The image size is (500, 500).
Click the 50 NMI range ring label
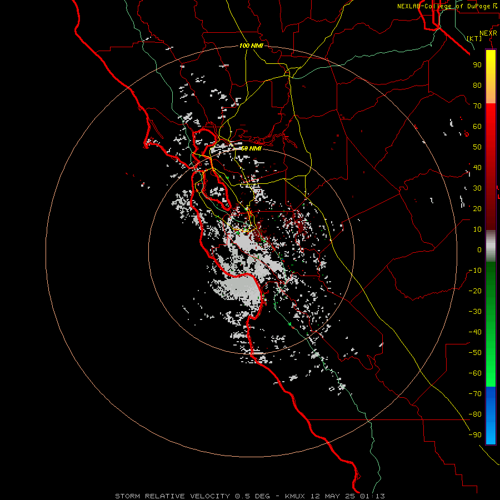(x=251, y=148)
